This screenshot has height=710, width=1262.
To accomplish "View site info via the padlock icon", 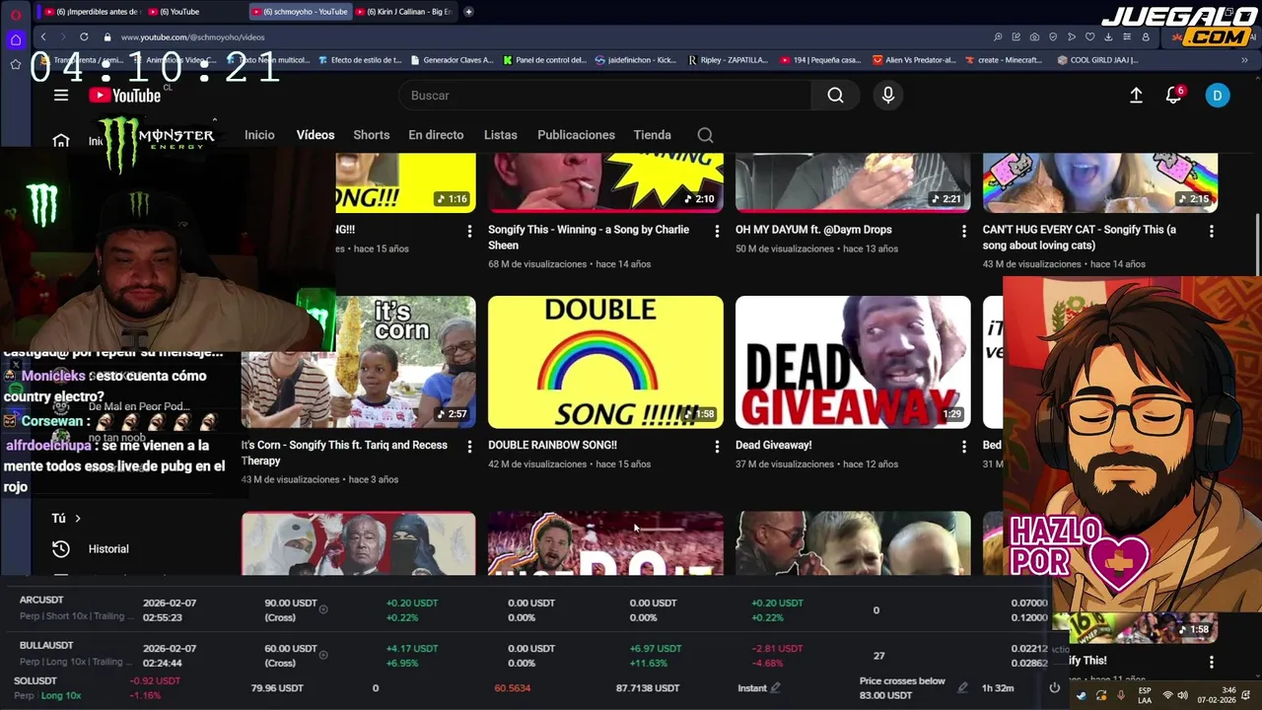I will [108, 36].
